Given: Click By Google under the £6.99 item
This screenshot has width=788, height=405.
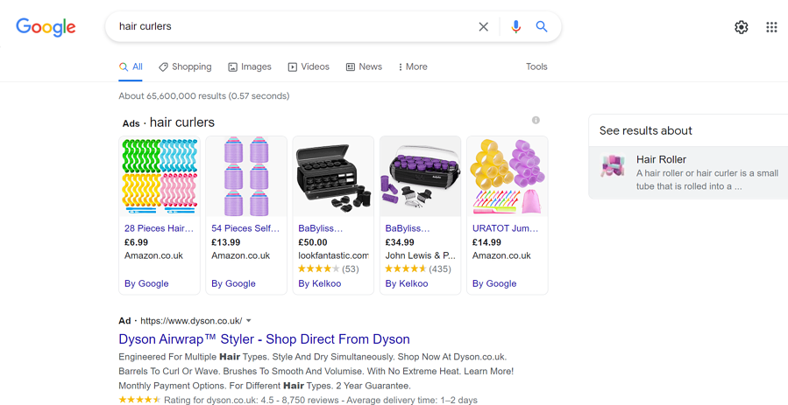Looking at the screenshot, I should pyautogui.click(x=146, y=283).
